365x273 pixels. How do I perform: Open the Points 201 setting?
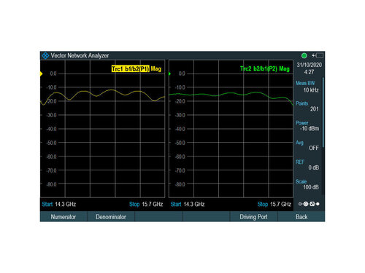(x=307, y=106)
